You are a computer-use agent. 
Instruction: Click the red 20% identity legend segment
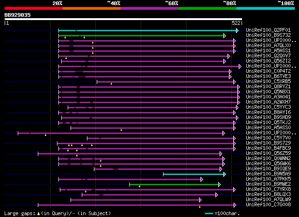[x=34, y=8]
